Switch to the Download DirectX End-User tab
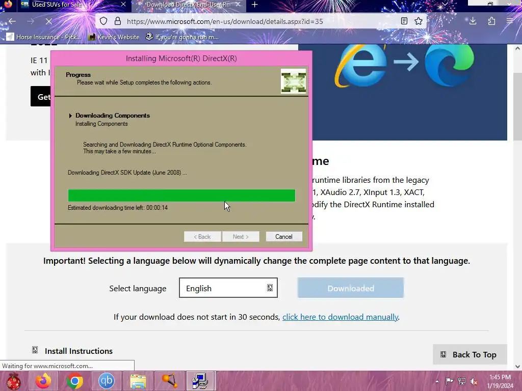522x391 pixels. coord(189,5)
